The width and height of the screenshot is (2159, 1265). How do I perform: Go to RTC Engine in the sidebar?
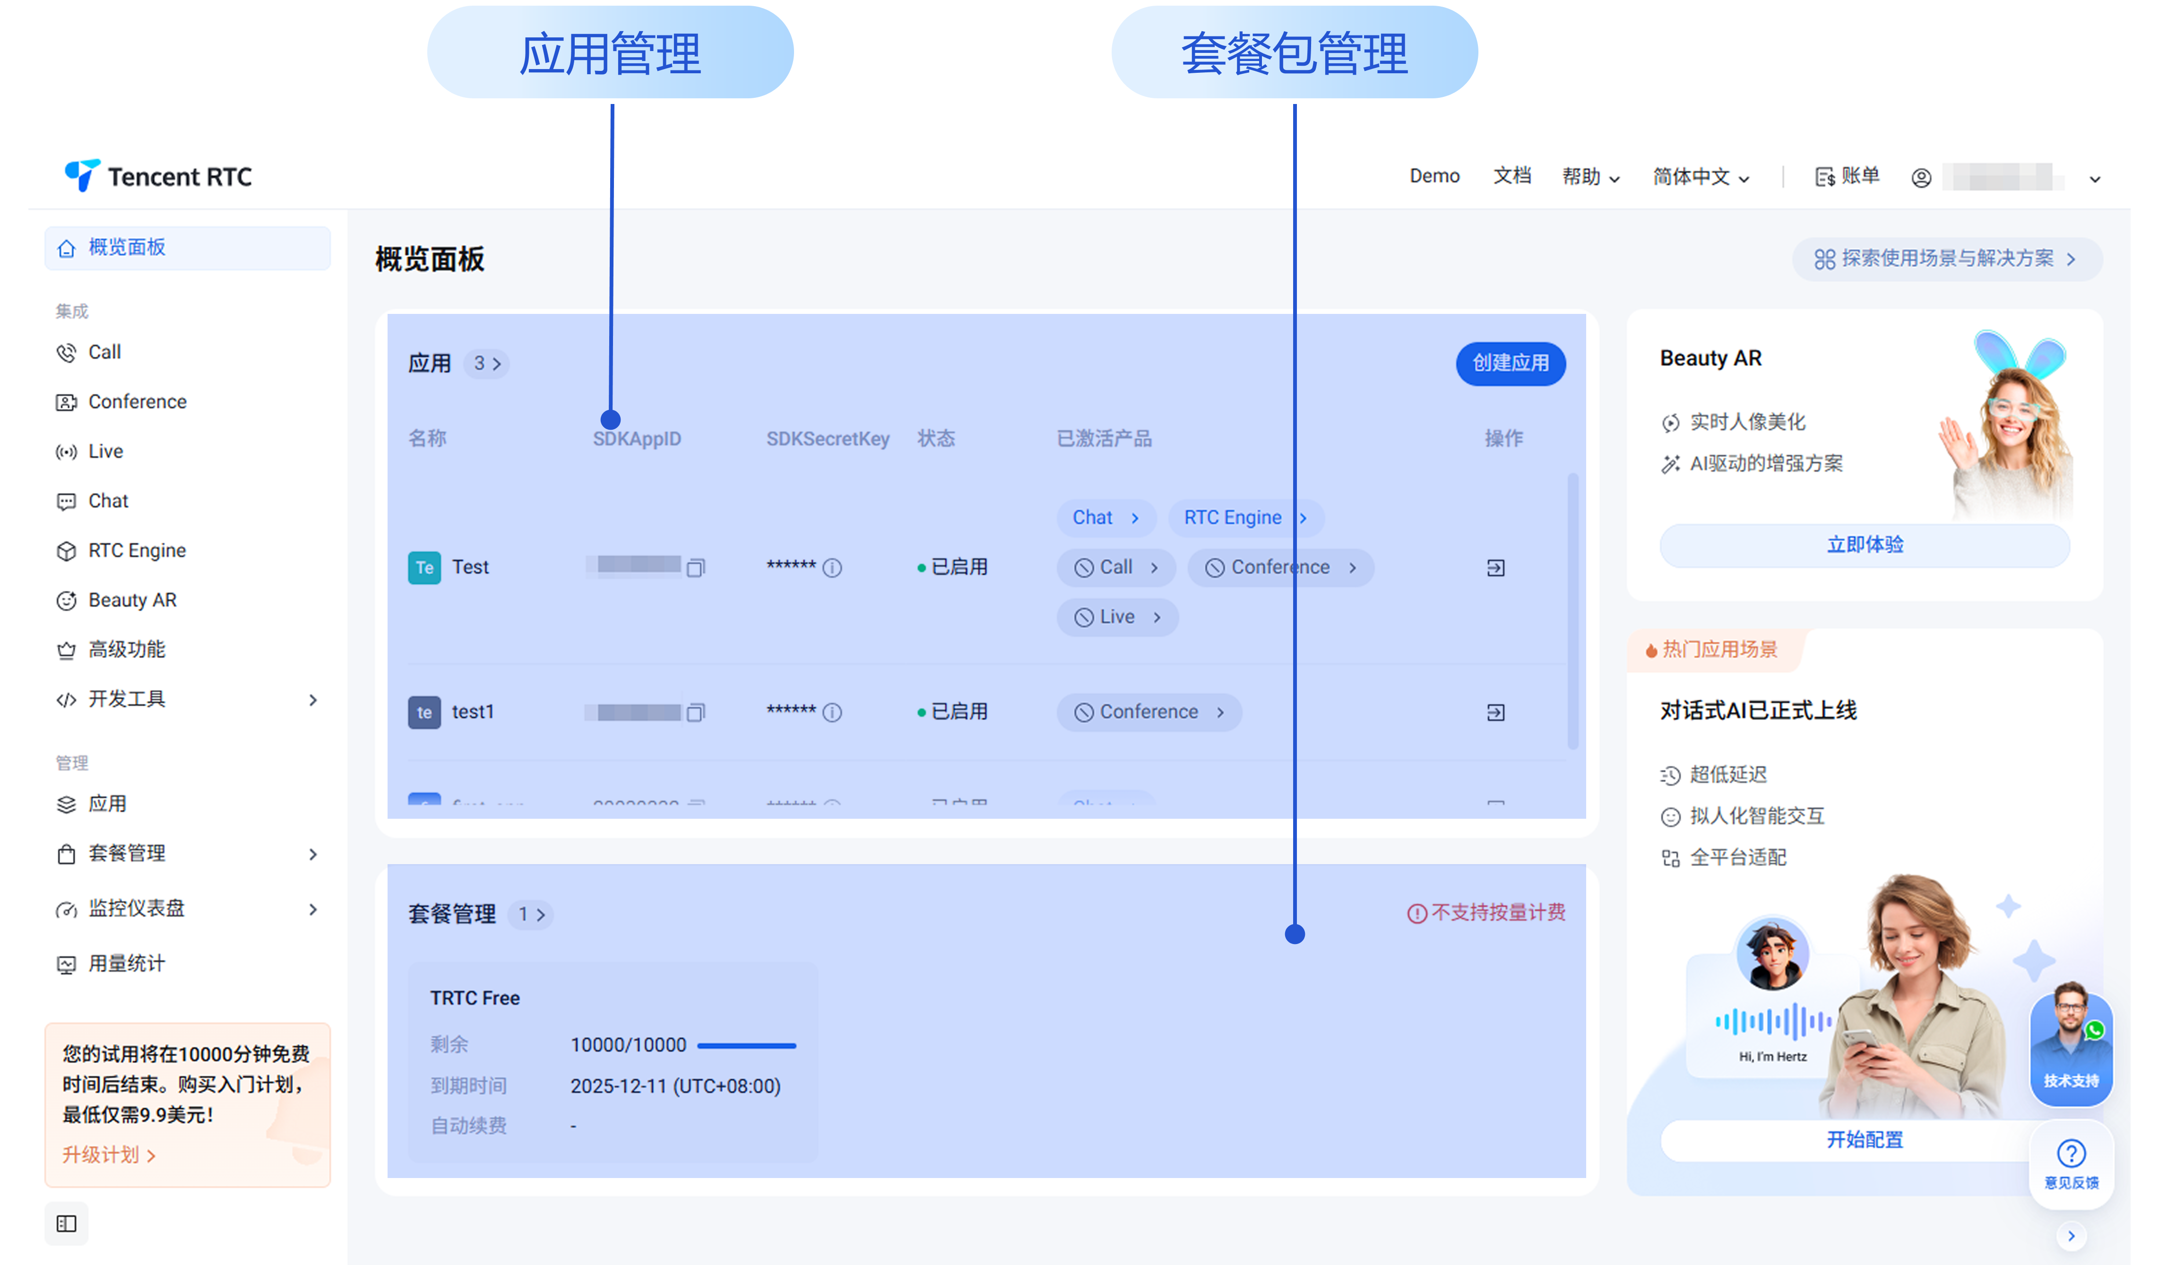(136, 550)
